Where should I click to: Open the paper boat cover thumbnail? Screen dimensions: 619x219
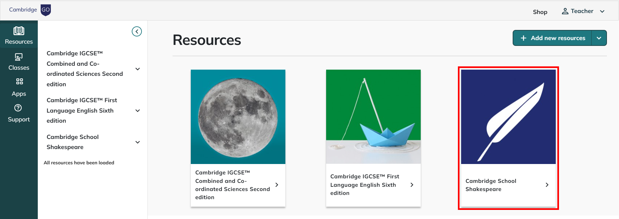[373, 117]
